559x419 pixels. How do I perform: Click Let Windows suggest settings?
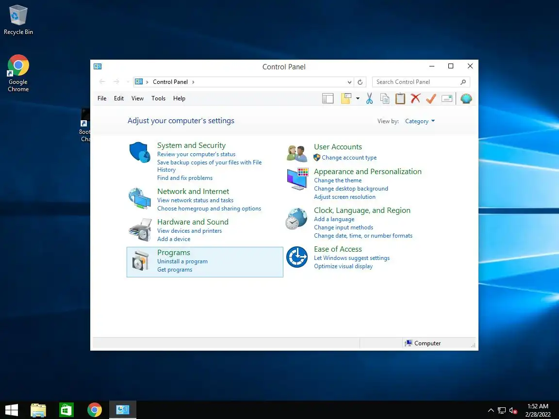[x=352, y=258]
